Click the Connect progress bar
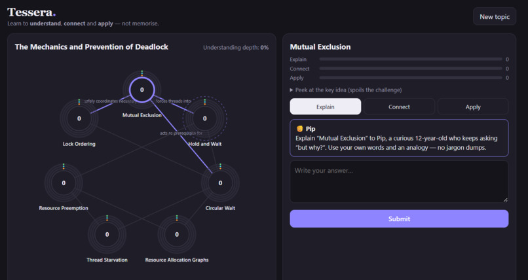Image resolution: width=528 pixels, height=280 pixels. (x=411, y=69)
